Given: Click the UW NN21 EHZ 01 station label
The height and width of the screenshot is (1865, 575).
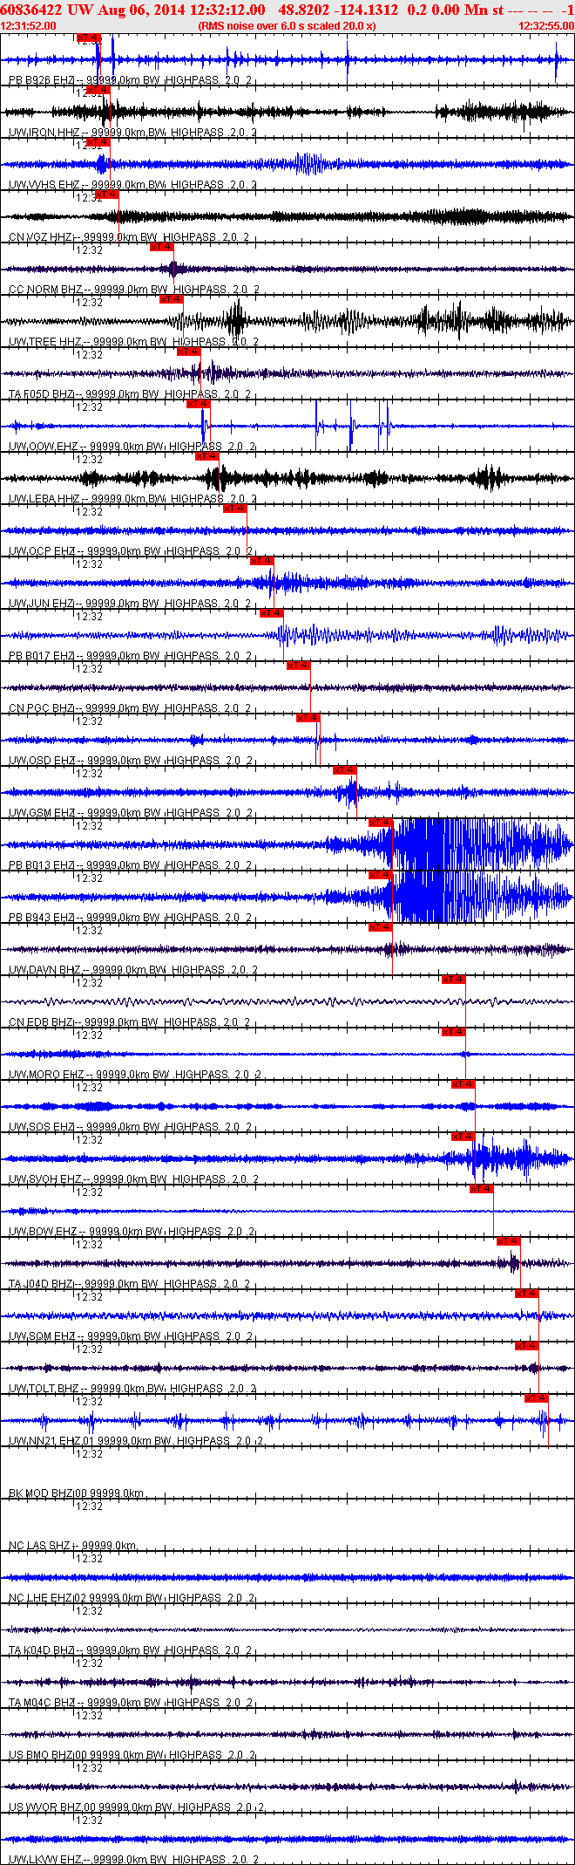Looking at the screenshot, I should pos(51,1440).
